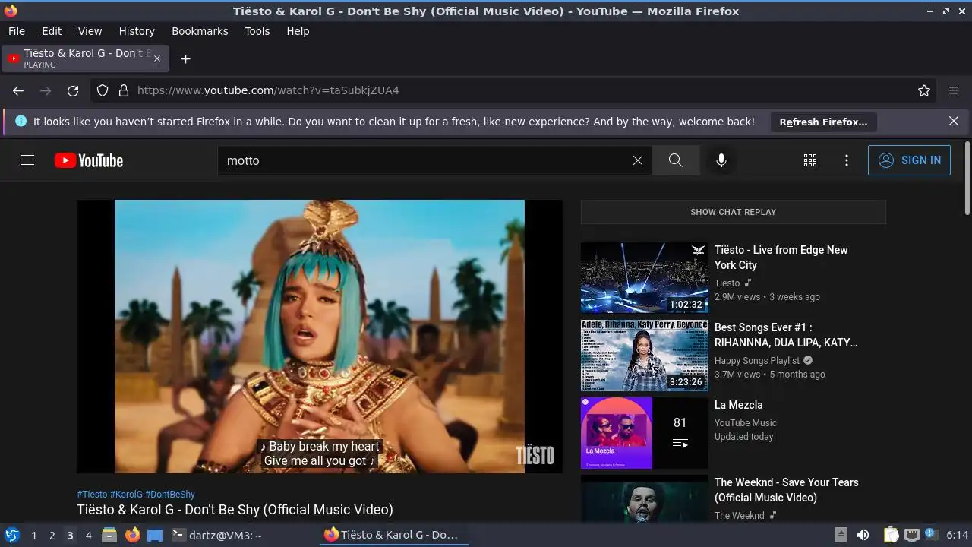Viewport: 972px width, 547px height.
Task: Click Refresh Firefox… button
Action: click(x=823, y=122)
